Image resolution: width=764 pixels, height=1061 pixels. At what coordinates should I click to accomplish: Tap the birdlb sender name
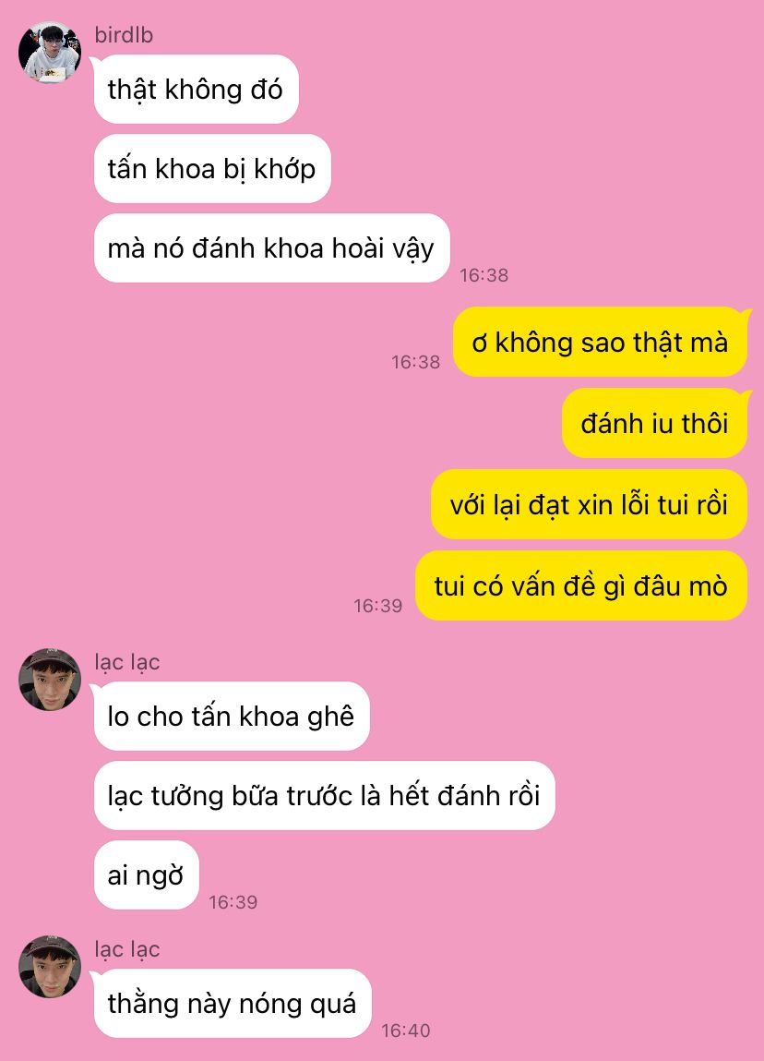tap(124, 34)
